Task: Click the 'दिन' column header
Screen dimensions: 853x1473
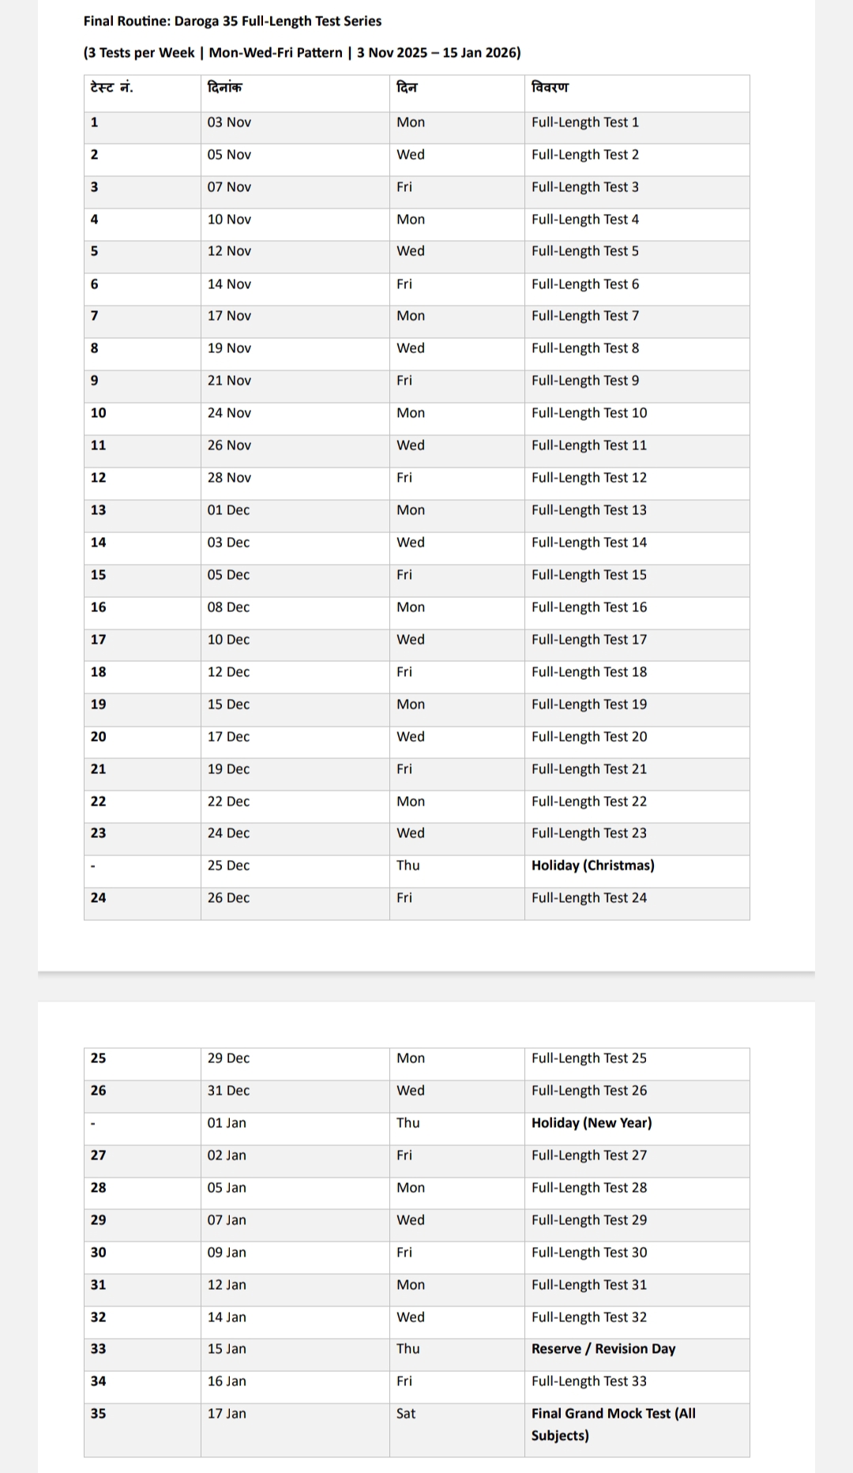Action: point(407,88)
